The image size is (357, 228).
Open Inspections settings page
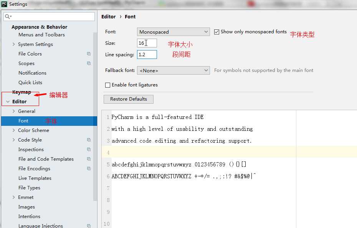click(31, 149)
